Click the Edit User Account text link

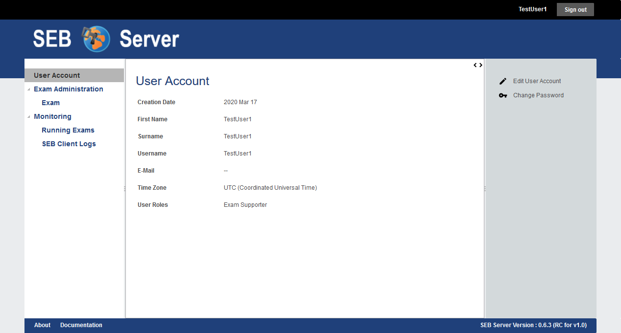pyautogui.click(x=537, y=81)
